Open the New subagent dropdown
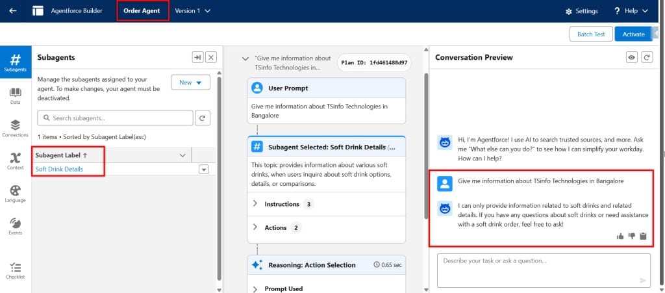Viewport: 665px width, 293px height. pos(190,83)
